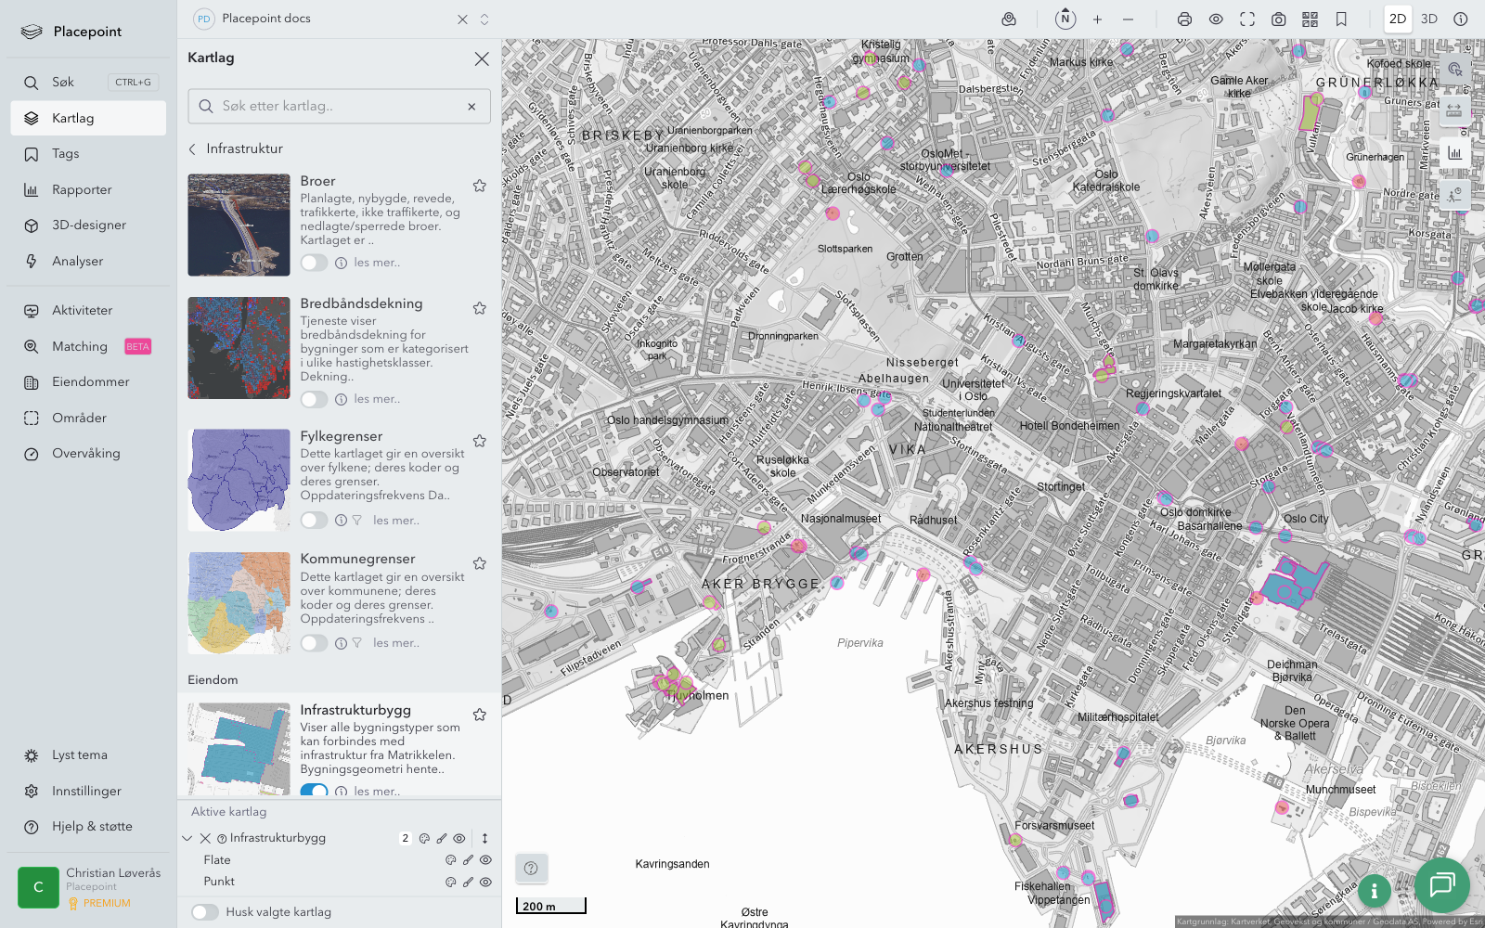Open Placepoint docs workspace switcher arrows
This screenshot has height=928, width=1485.
(484, 19)
